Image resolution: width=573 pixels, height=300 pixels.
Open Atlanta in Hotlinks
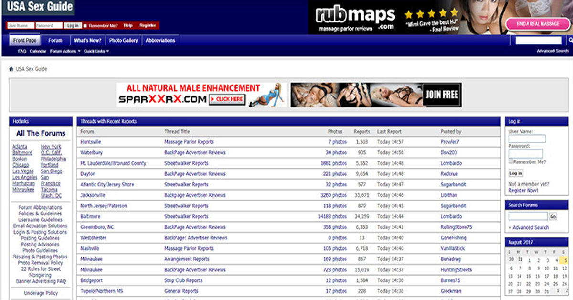coord(20,147)
